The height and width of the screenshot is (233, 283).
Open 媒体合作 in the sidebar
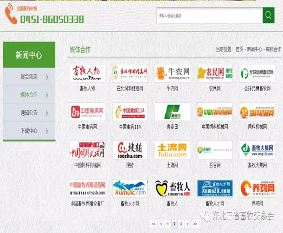tap(29, 95)
